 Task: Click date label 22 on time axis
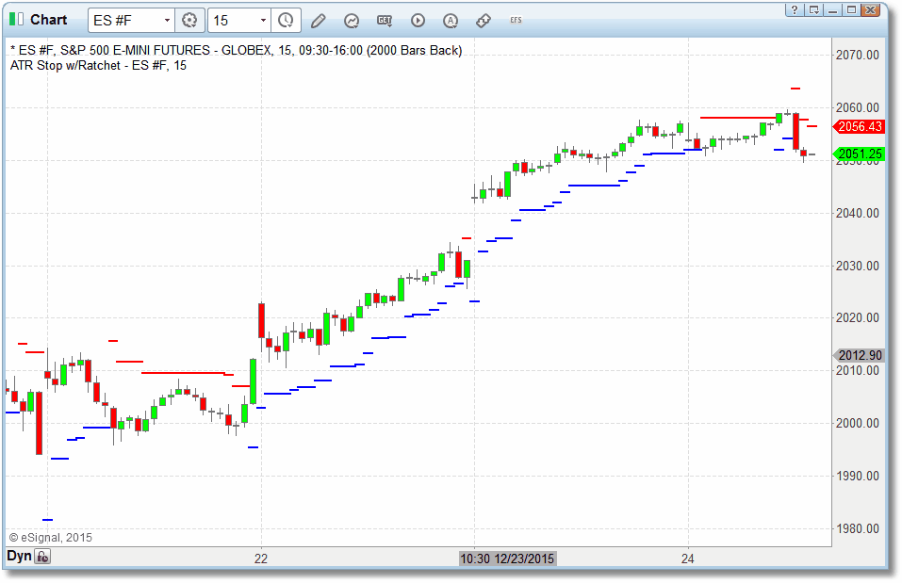[261, 559]
